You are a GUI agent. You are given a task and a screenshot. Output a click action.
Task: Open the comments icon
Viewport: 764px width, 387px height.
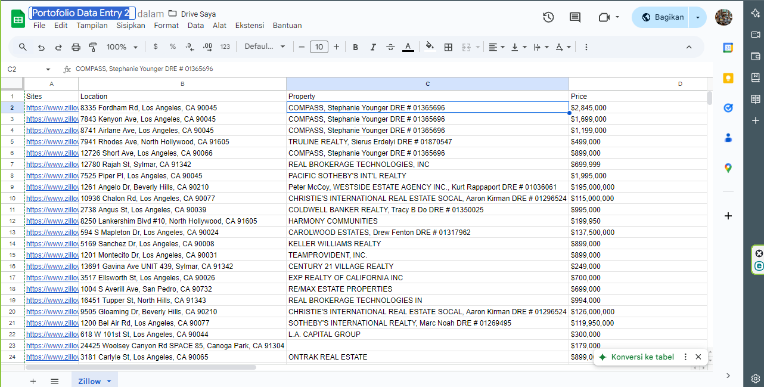[x=575, y=17]
